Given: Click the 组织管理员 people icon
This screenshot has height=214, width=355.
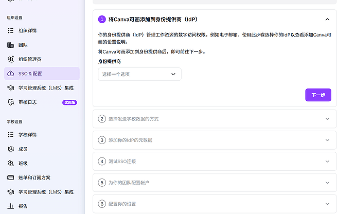Looking at the screenshot, I should (11, 59).
